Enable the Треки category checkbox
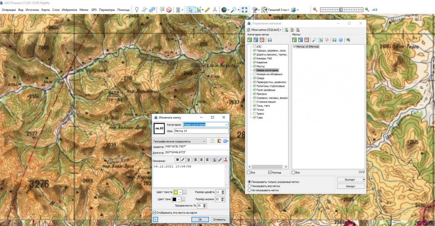 [254, 114]
